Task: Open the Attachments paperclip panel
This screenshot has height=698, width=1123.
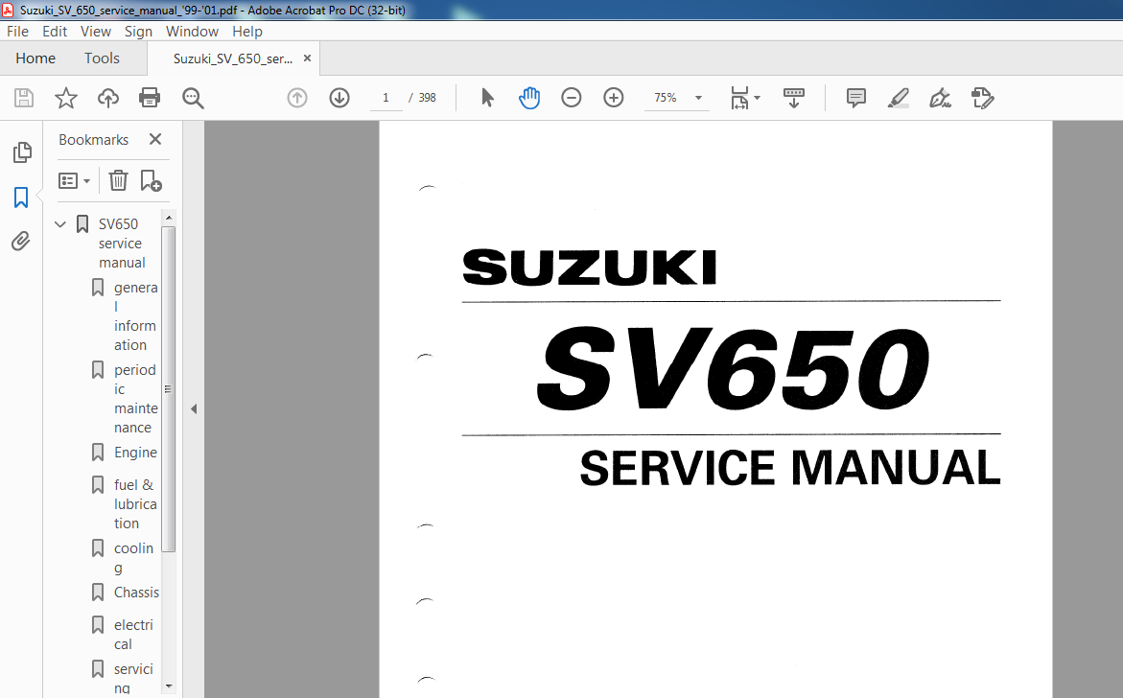Action: click(x=21, y=242)
